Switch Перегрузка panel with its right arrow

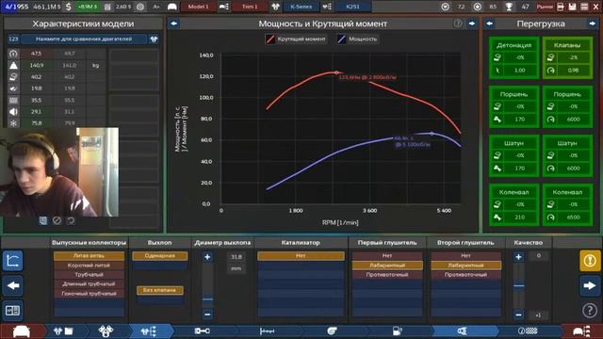[593, 24]
